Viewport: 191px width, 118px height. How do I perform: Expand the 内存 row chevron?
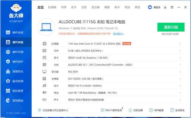(180, 51)
